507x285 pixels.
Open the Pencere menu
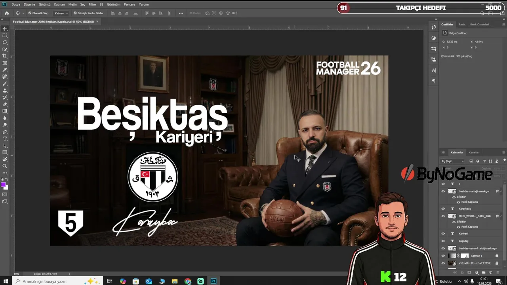tap(130, 4)
